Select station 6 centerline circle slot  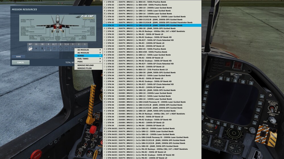pyautogui.click(x=60, y=48)
